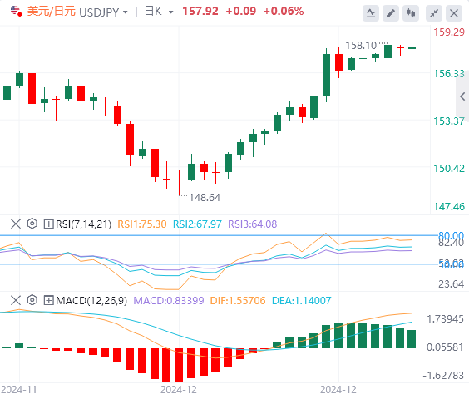Collapse chart with shrink arrows icon
The image size is (469, 399).
tap(434, 13)
